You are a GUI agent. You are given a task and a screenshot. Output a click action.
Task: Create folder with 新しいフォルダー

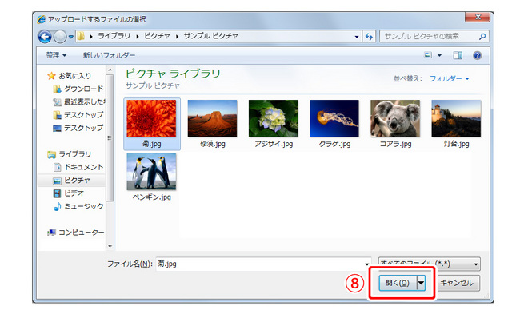[109, 55]
